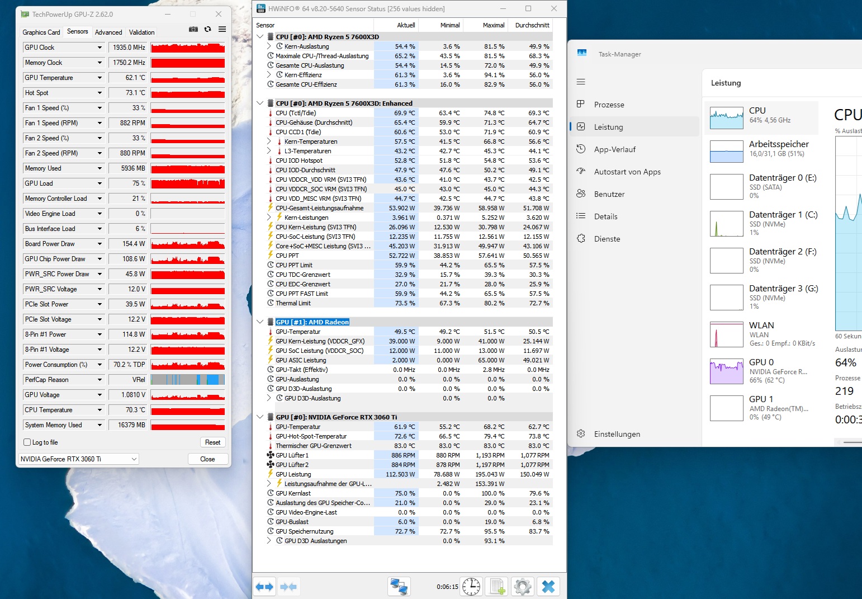Click HWiNFO's blue double-arrow expand icon

[x=264, y=586]
